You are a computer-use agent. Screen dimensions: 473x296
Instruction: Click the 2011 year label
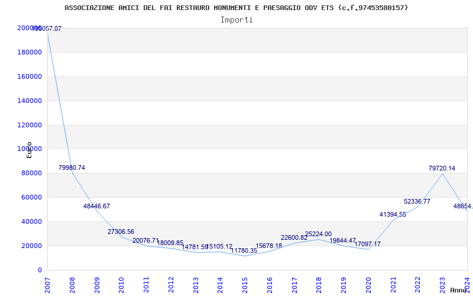[x=146, y=285]
